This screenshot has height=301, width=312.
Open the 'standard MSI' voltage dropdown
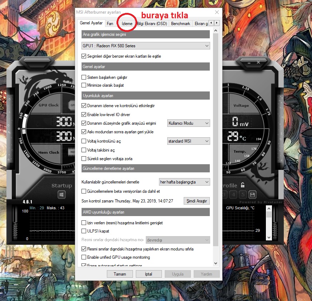[x=188, y=141]
